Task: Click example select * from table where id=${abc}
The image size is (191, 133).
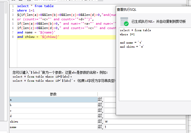Action: coord(42,77)
